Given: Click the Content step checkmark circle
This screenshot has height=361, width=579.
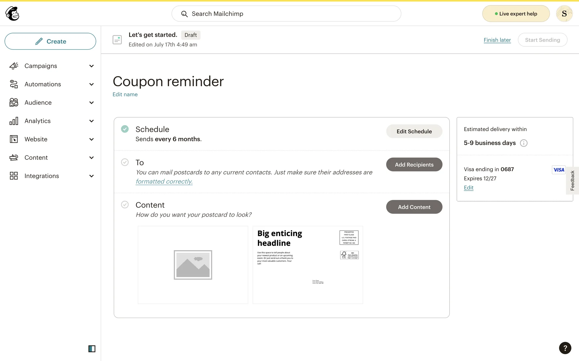Looking at the screenshot, I should [x=125, y=205].
